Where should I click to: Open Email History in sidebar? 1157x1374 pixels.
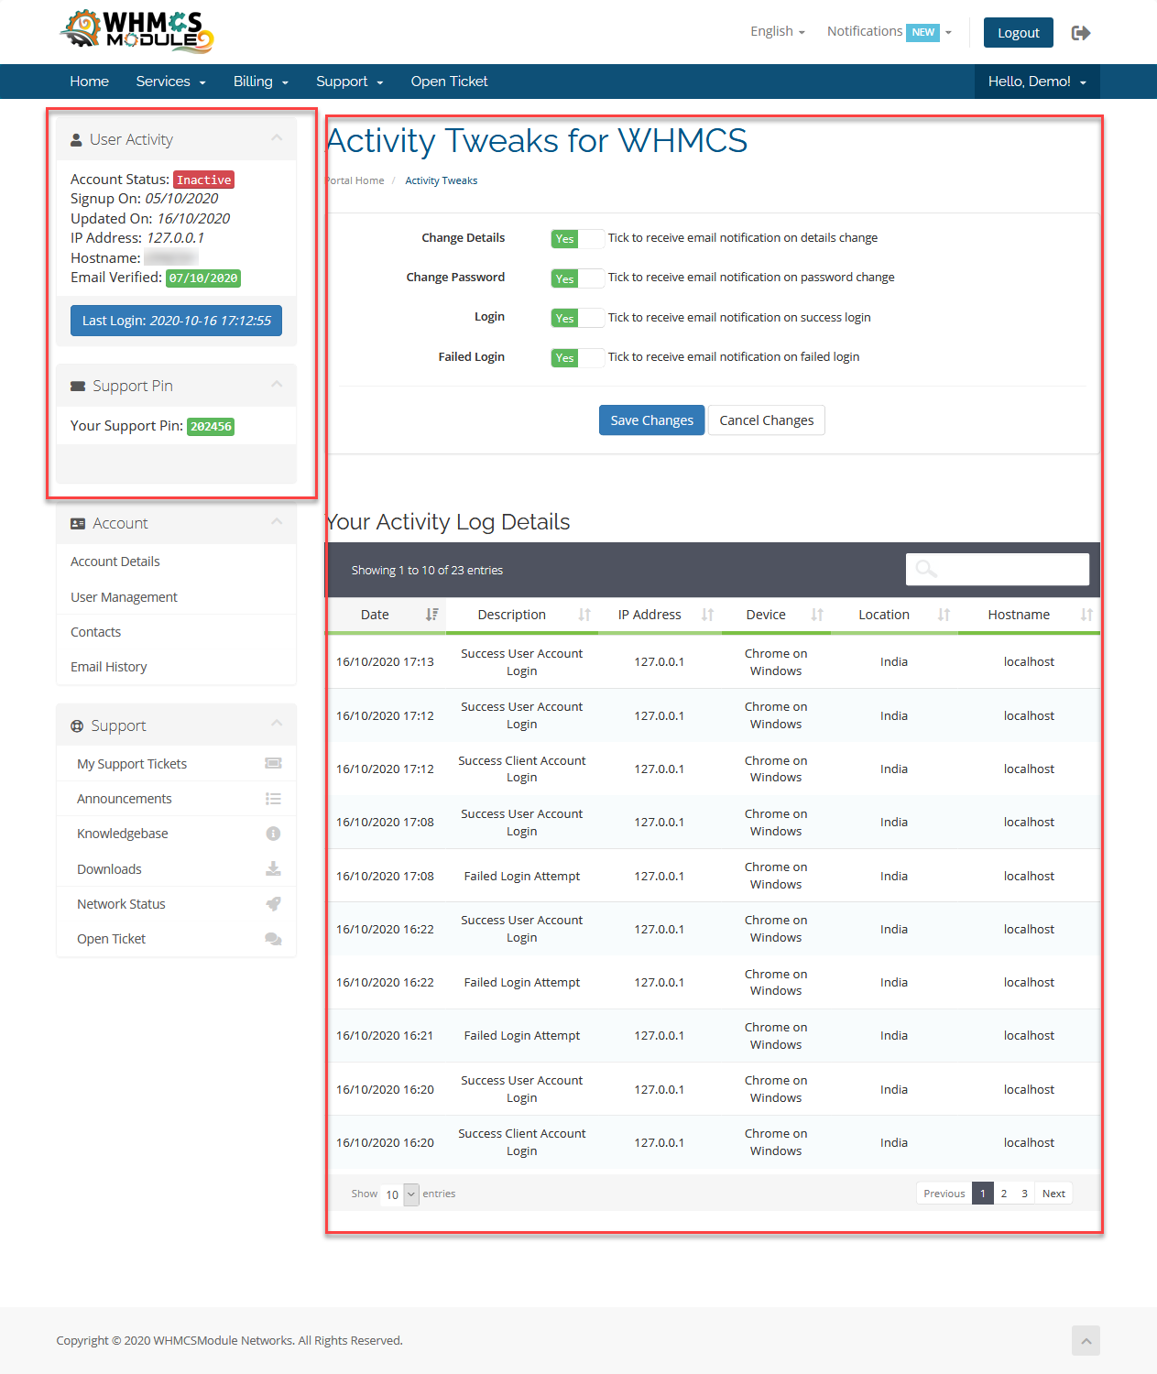108,667
